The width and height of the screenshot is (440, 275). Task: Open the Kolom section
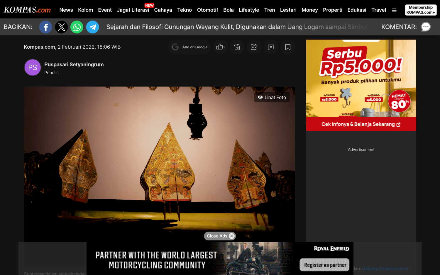point(85,10)
